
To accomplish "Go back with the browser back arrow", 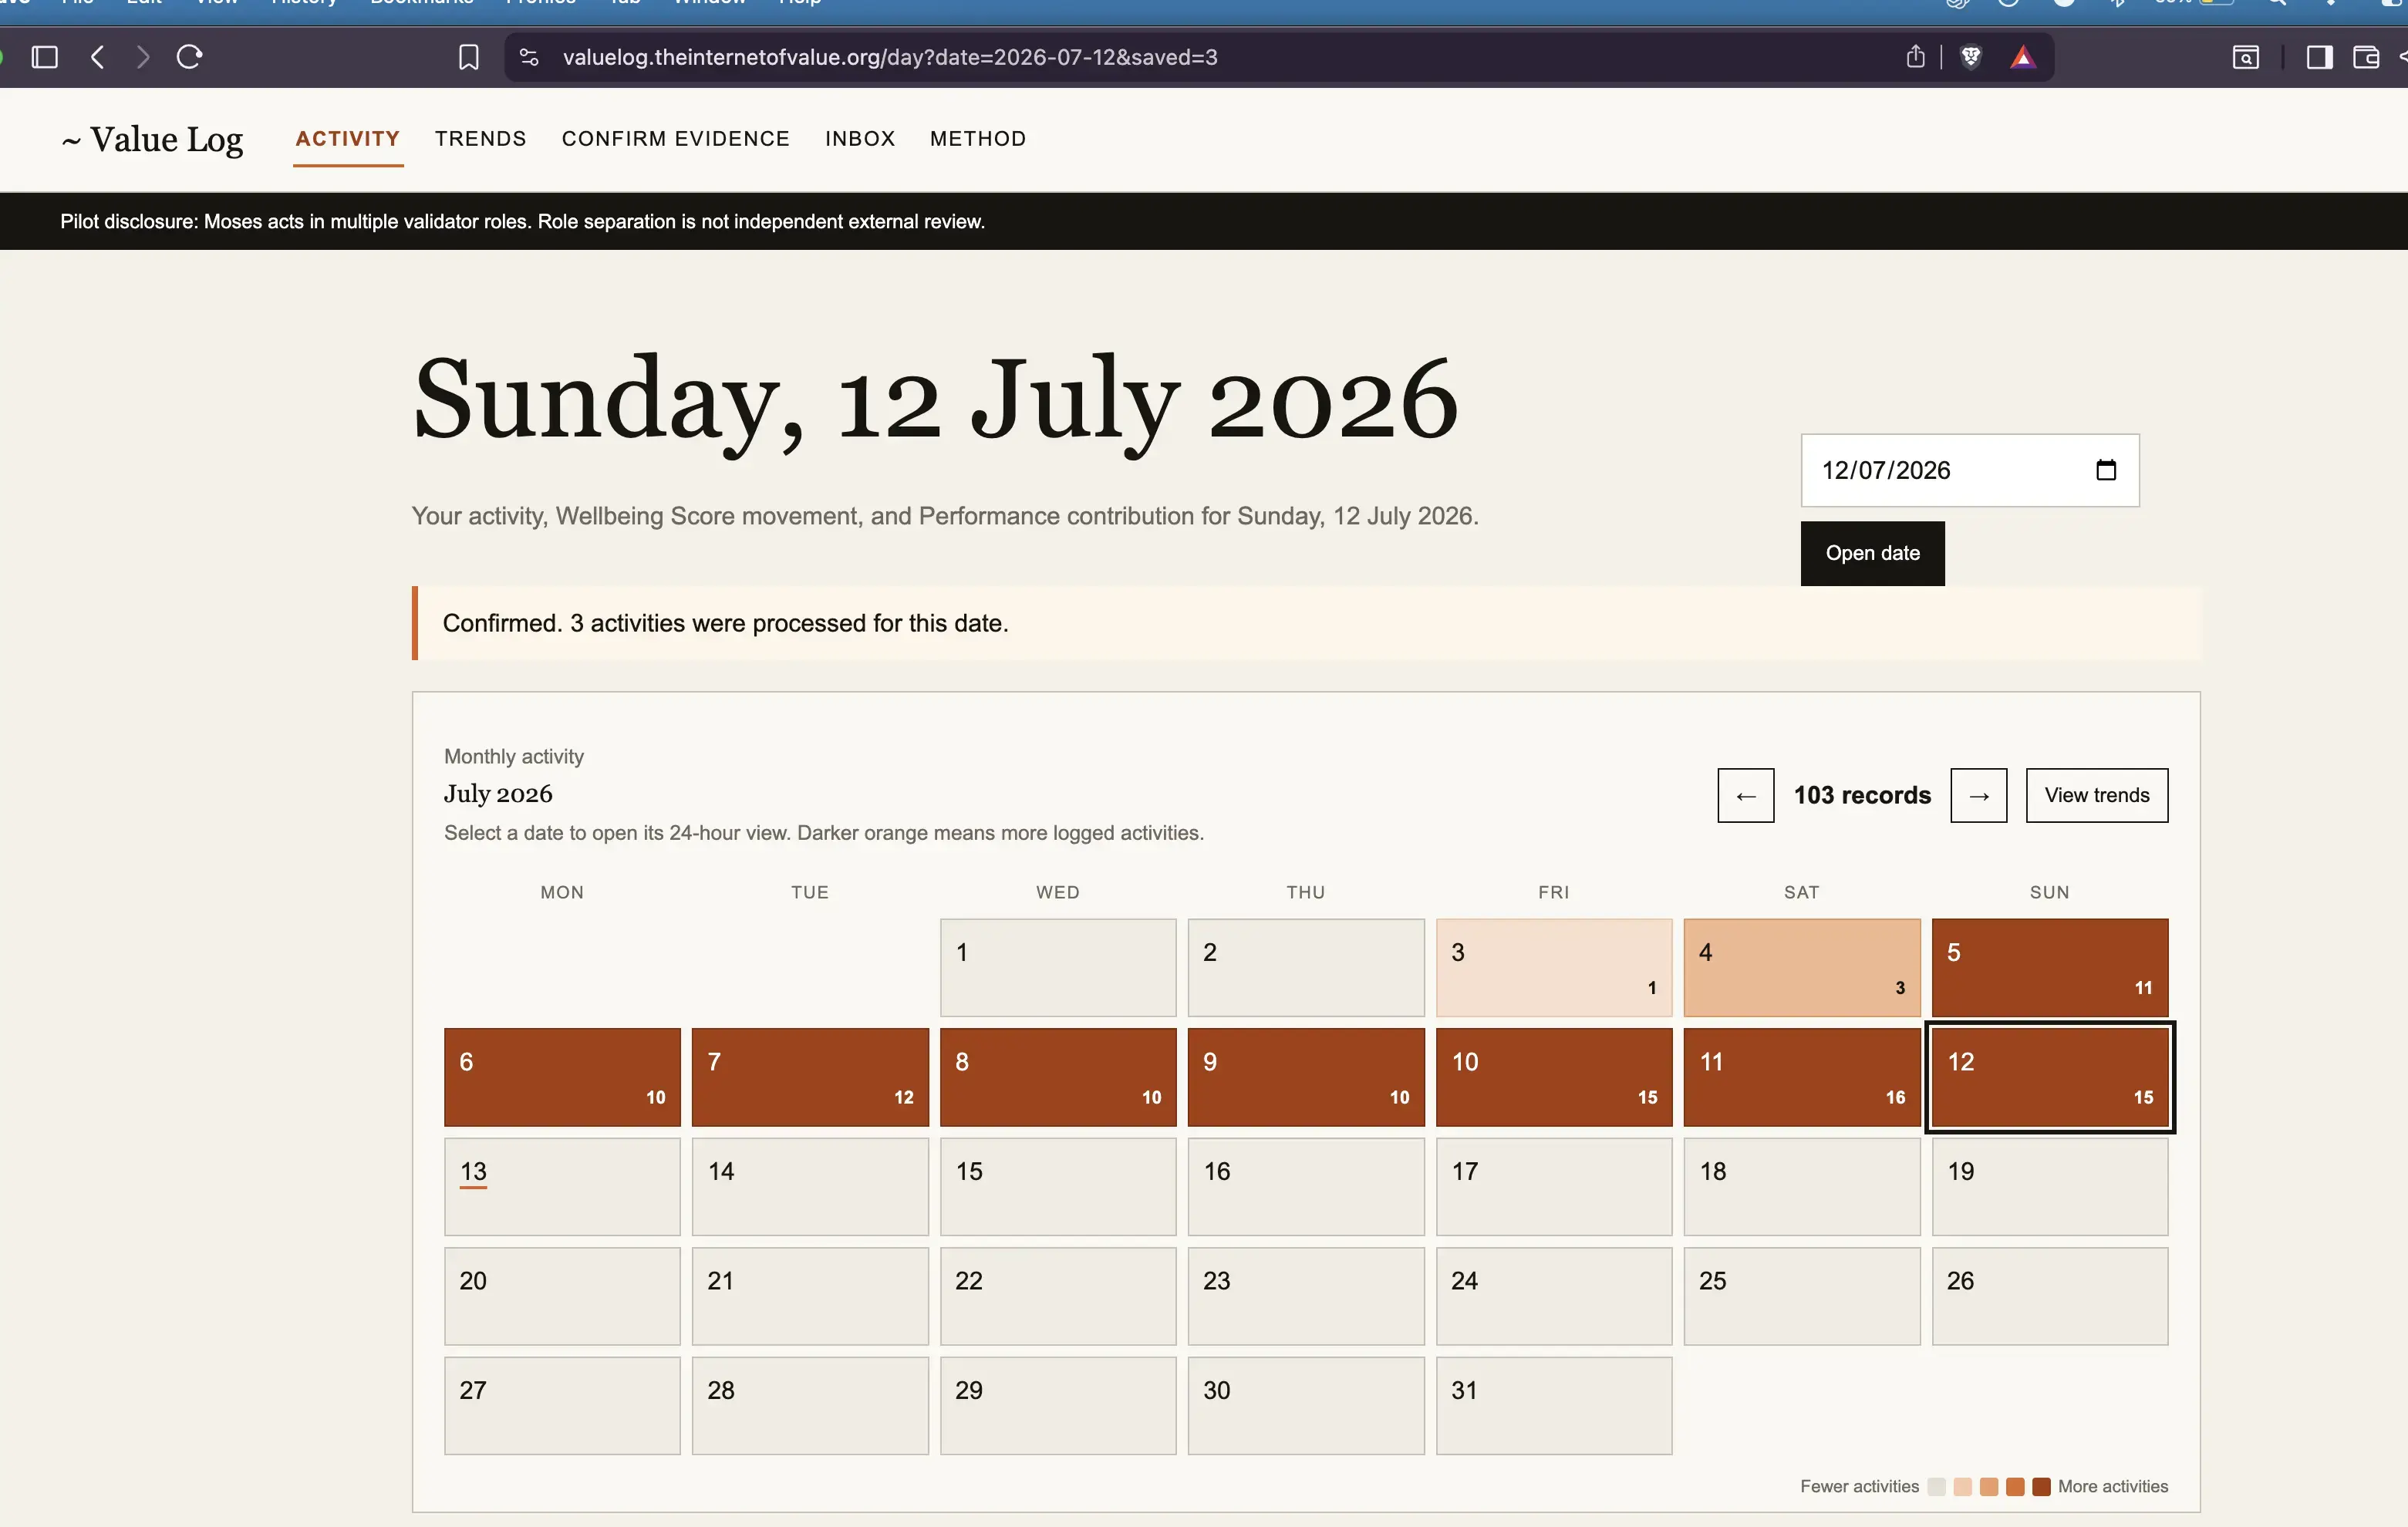I will pos(97,57).
